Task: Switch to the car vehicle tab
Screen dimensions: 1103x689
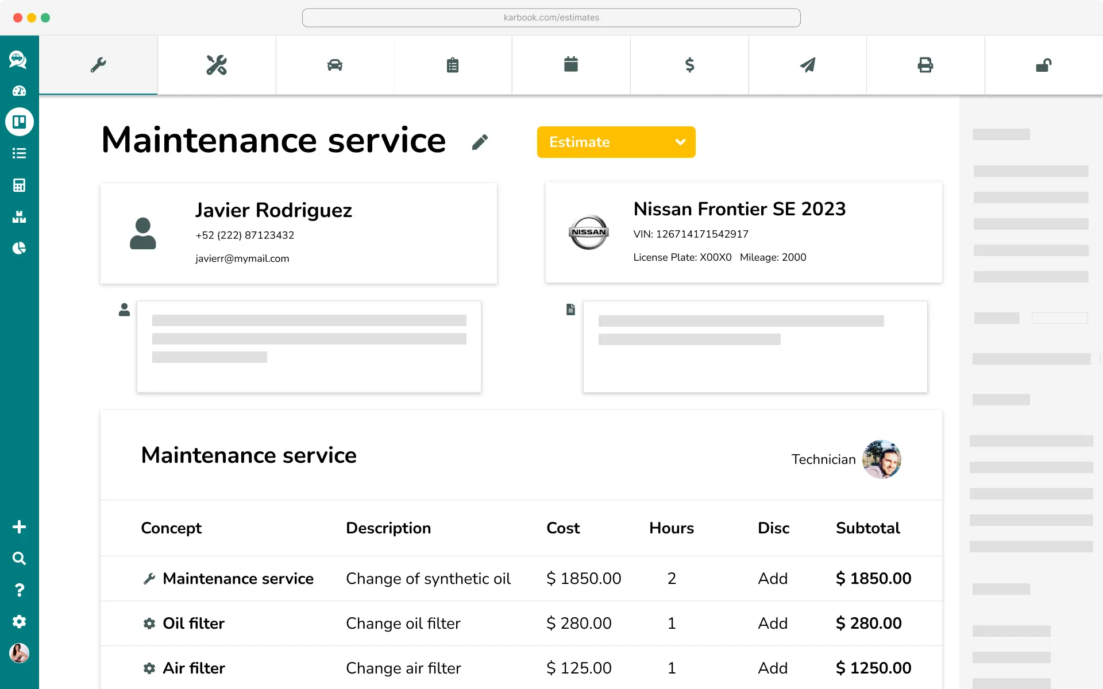Action: click(x=335, y=65)
